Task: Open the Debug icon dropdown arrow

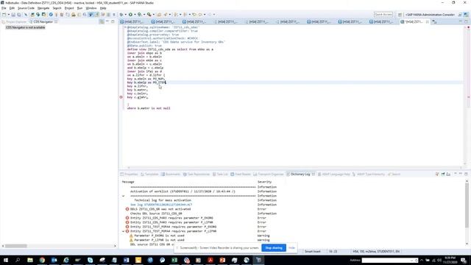Action: tap(125, 15)
